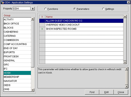Click the application icon in title bar

2,2
